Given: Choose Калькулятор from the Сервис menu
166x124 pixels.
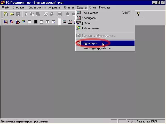Looking at the screenshot, I should [x=105, y=13].
